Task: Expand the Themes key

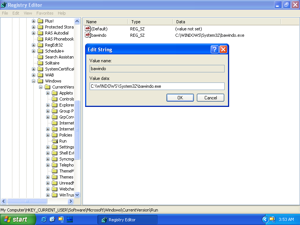Action: 48,177
